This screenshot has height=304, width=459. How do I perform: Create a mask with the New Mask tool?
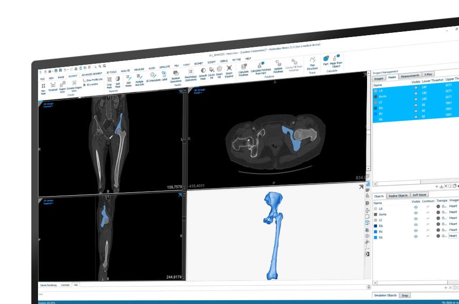pos(43,89)
